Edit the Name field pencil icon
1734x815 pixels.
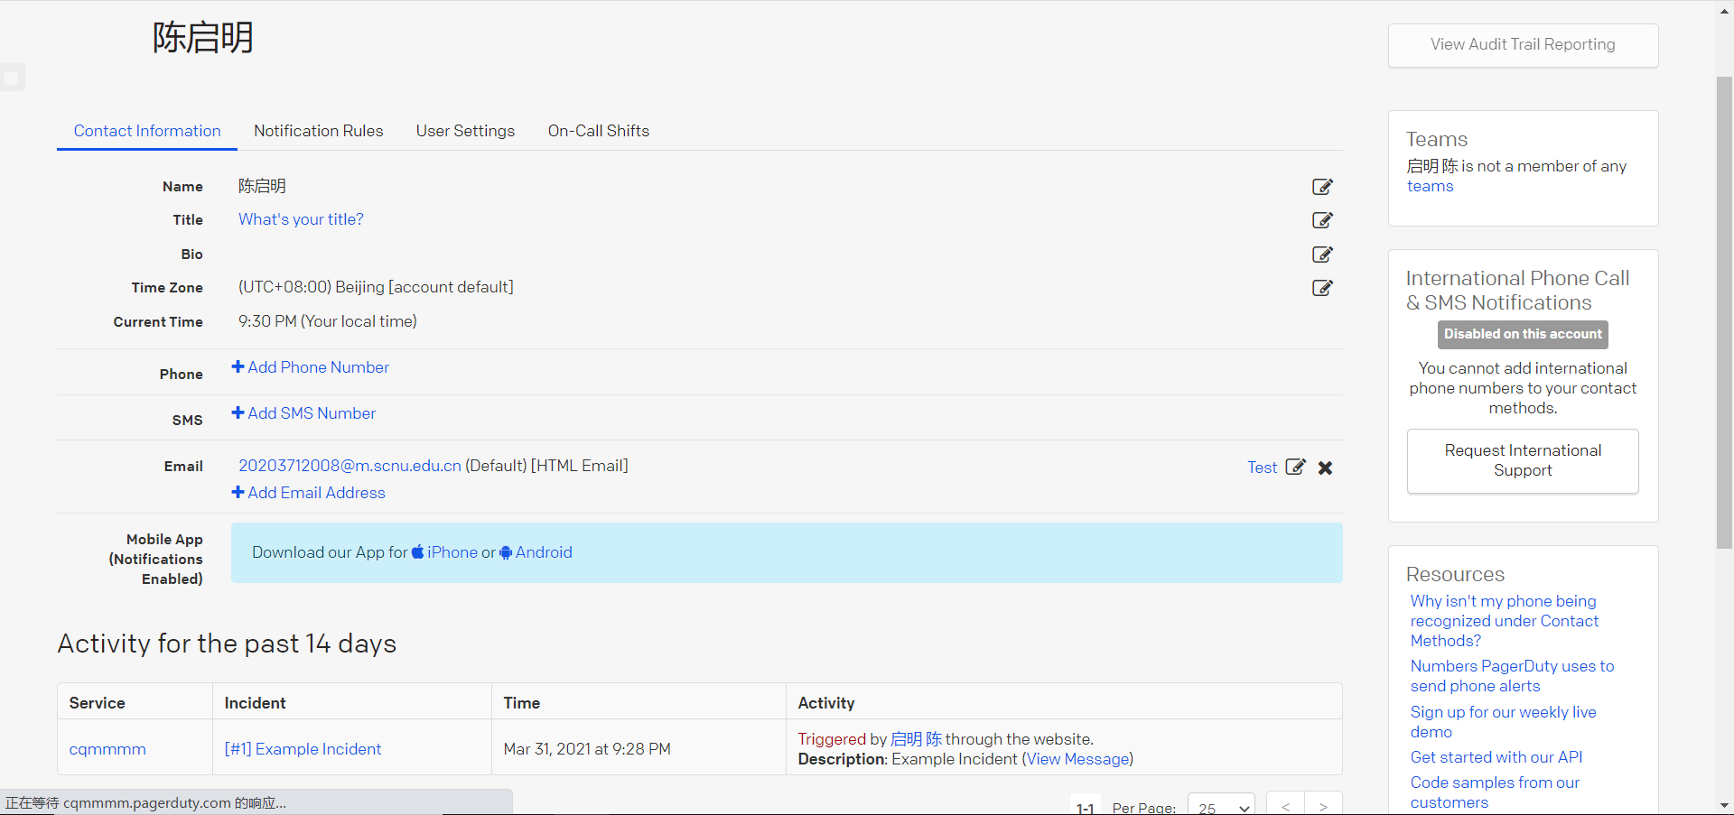click(x=1322, y=187)
